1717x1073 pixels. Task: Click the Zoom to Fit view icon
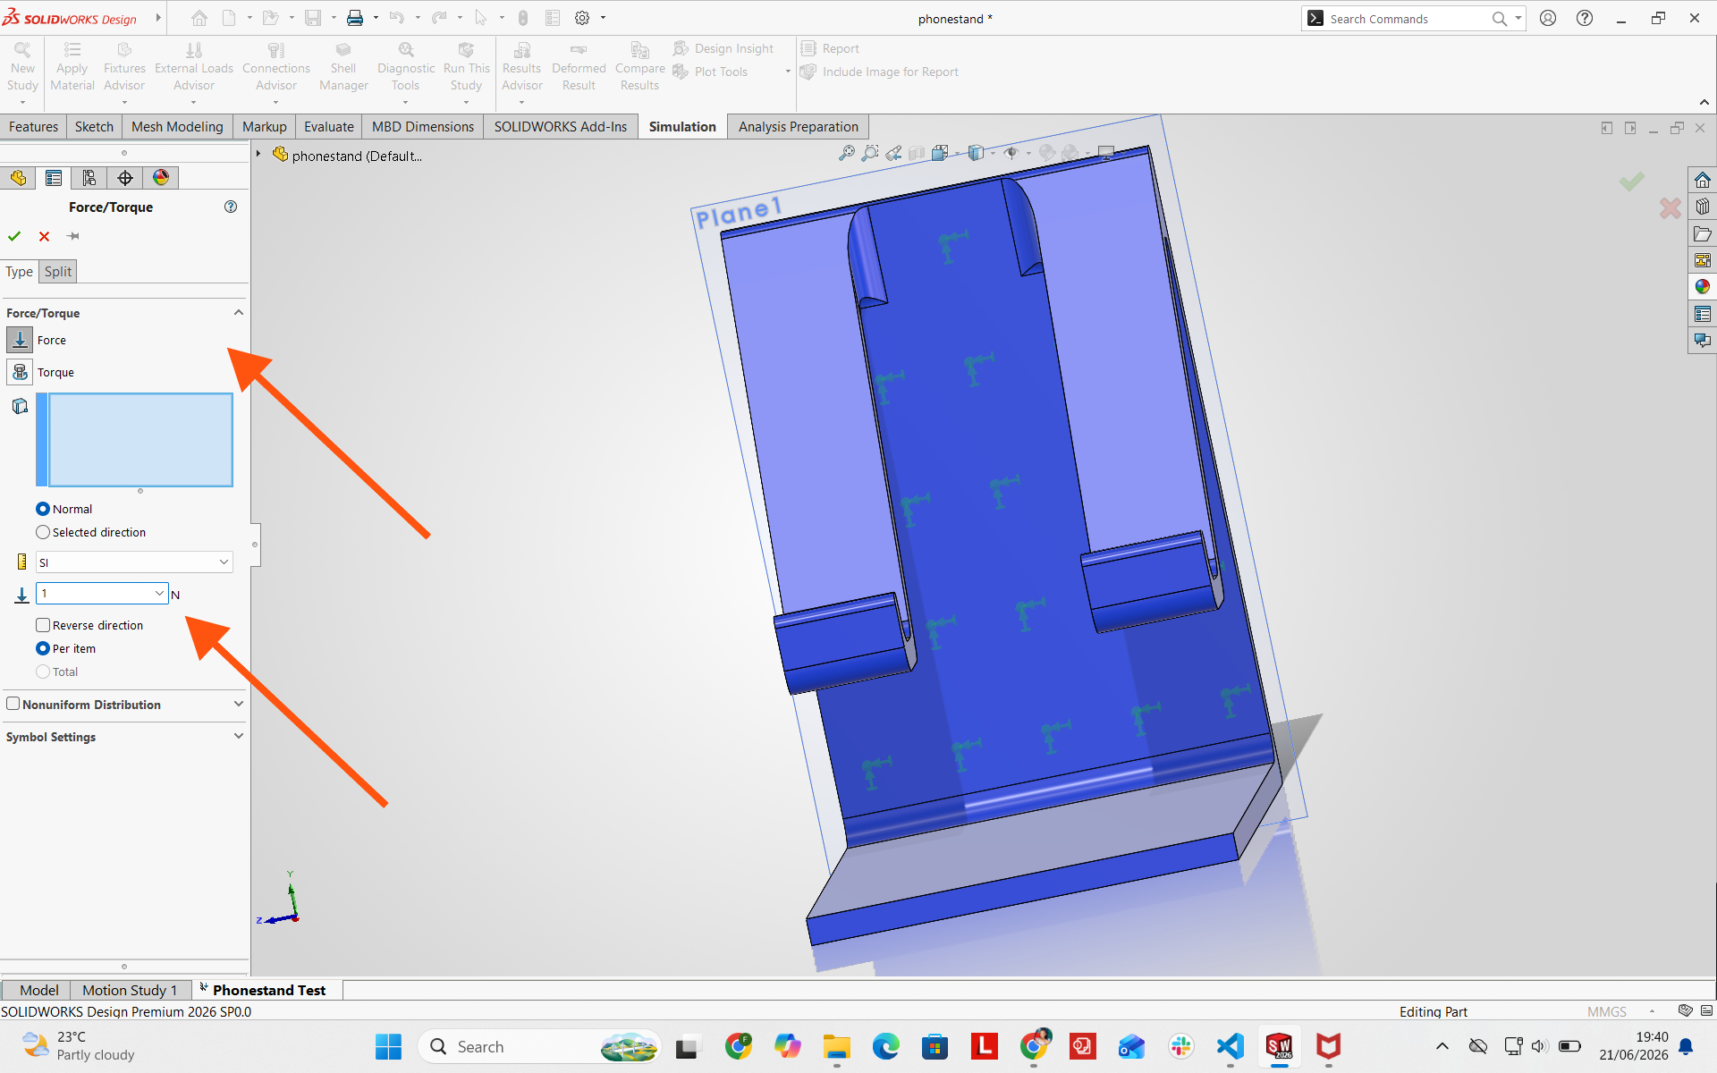(x=846, y=153)
